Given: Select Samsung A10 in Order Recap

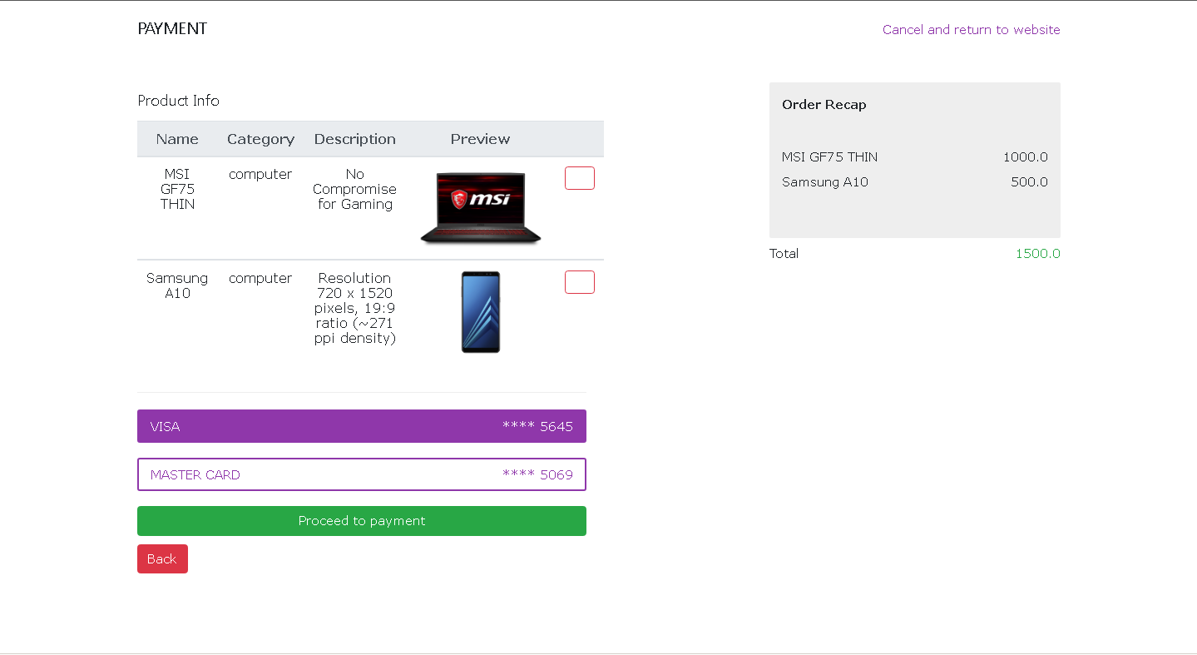Looking at the screenshot, I should [824, 181].
